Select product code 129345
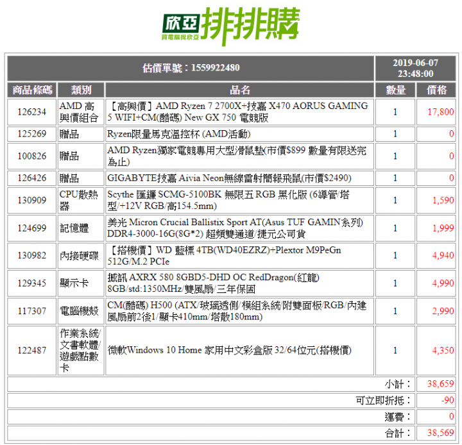Viewport: 462px width, 445px height. tap(32, 283)
